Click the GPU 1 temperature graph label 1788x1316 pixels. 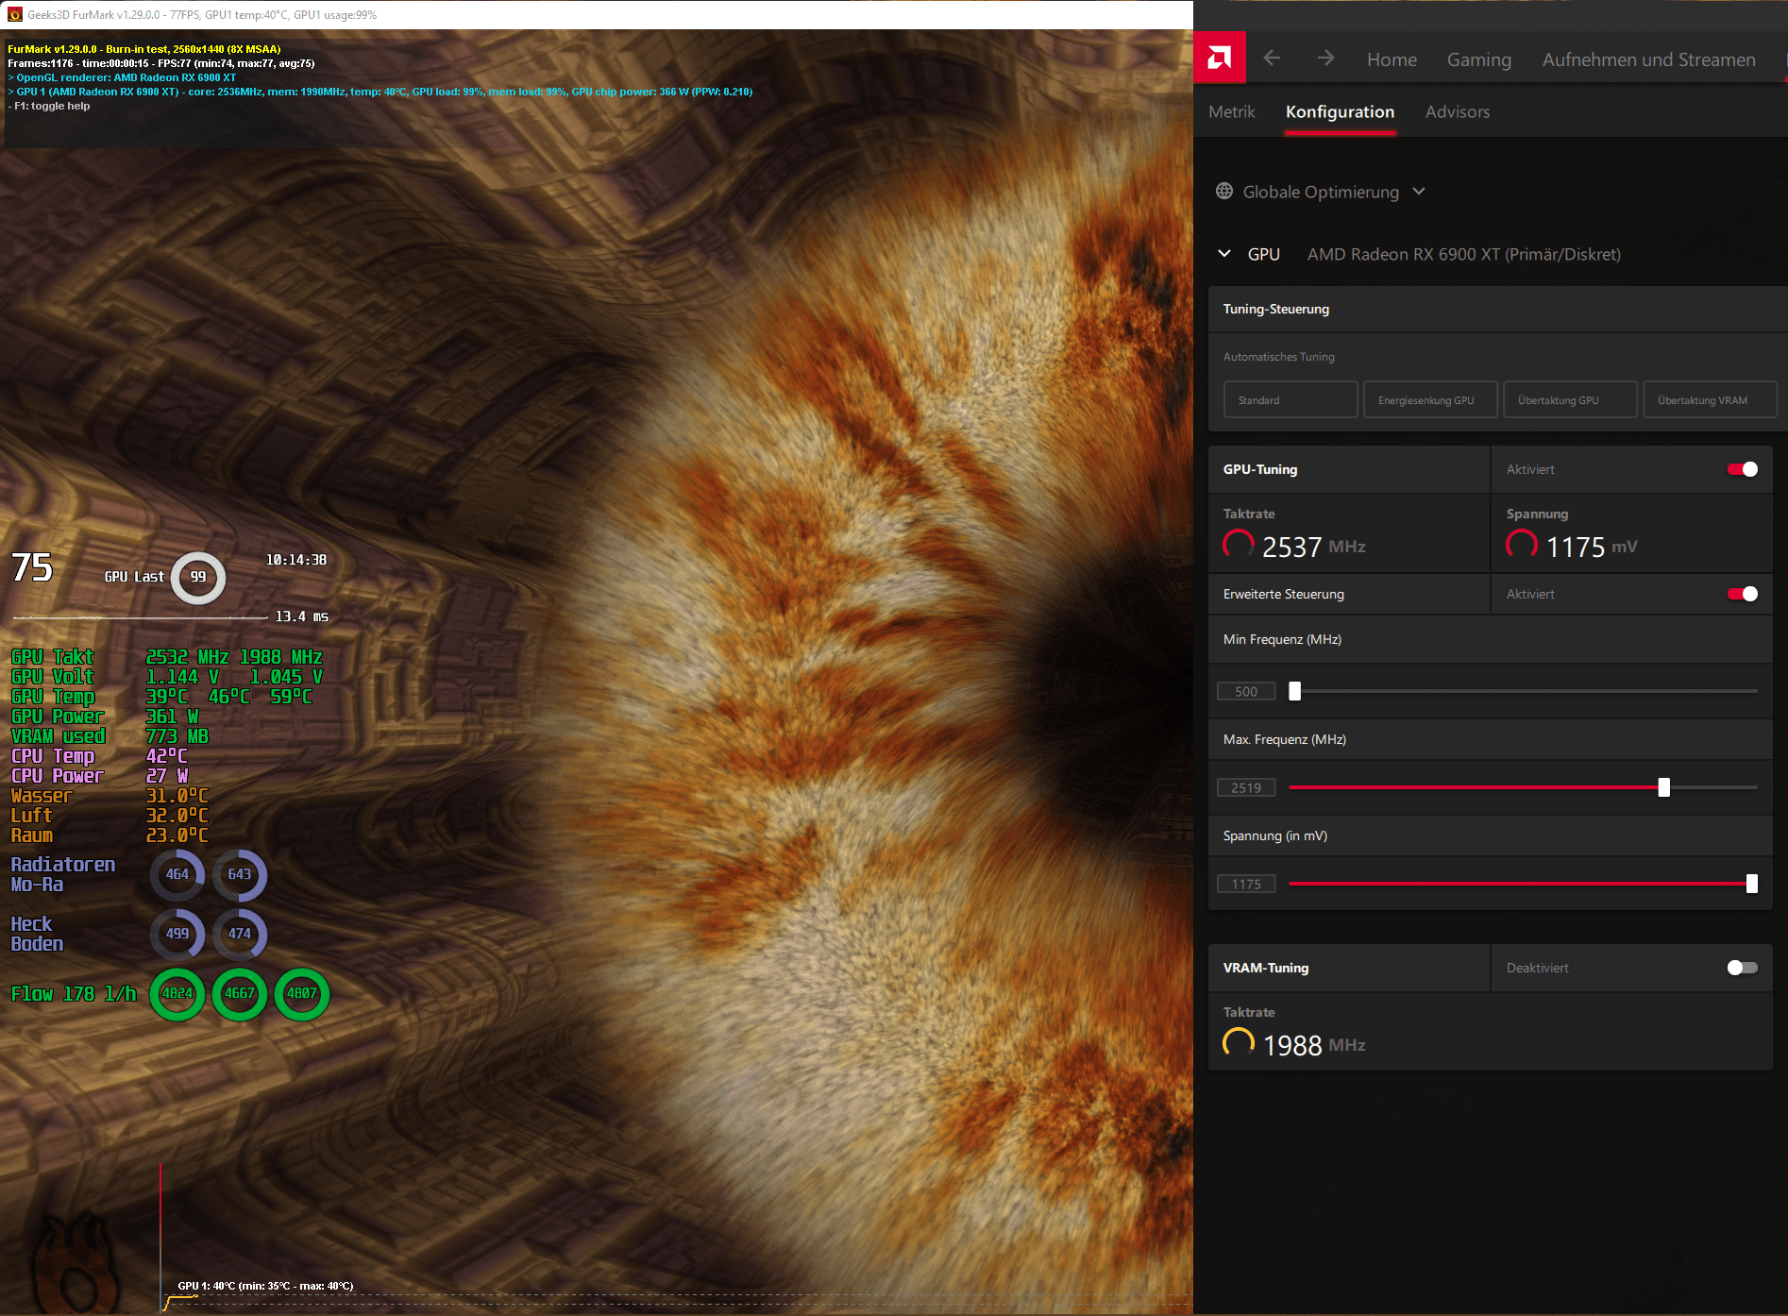265,1286
